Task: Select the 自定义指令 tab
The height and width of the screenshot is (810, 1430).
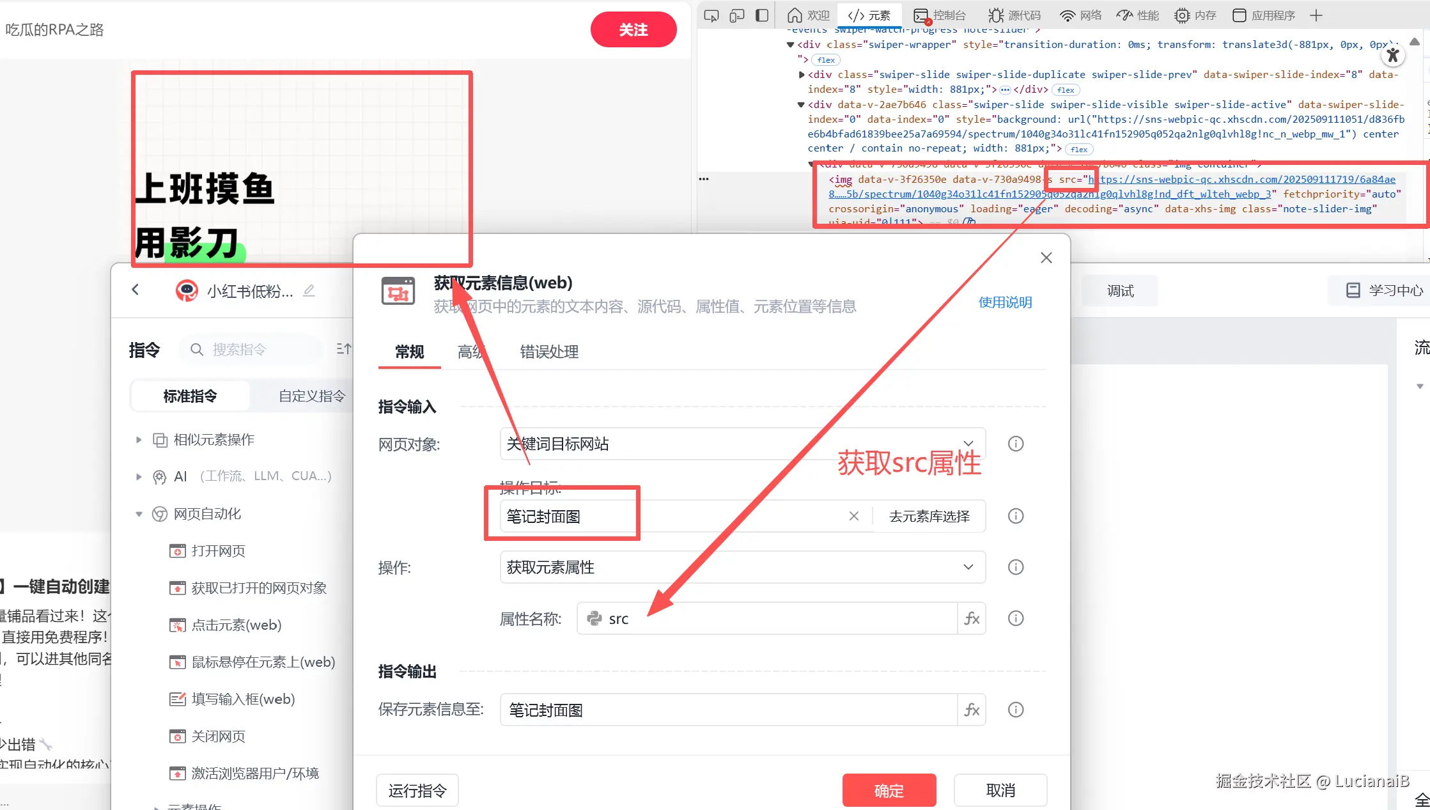Action: pyautogui.click(x=311, y=396)
